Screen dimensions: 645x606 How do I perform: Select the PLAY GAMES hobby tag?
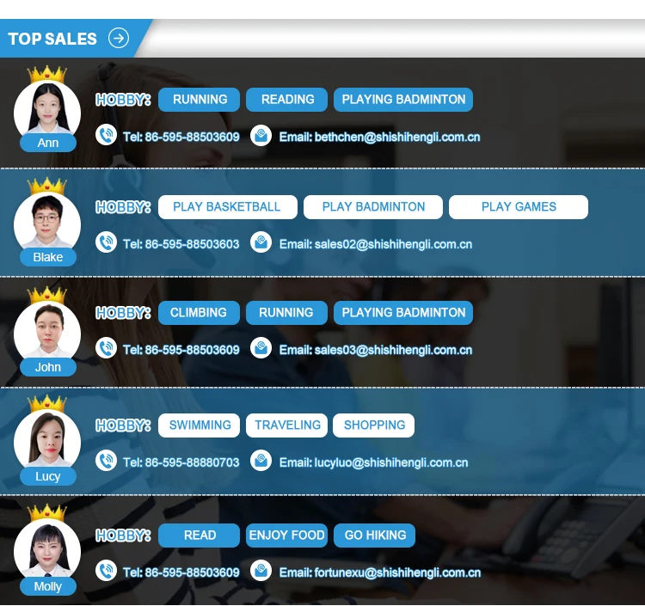coord(519,207)
